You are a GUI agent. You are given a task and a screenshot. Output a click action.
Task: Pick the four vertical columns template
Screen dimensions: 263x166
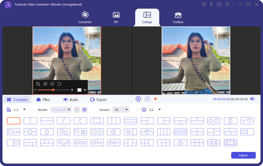[x=164, y=132]
